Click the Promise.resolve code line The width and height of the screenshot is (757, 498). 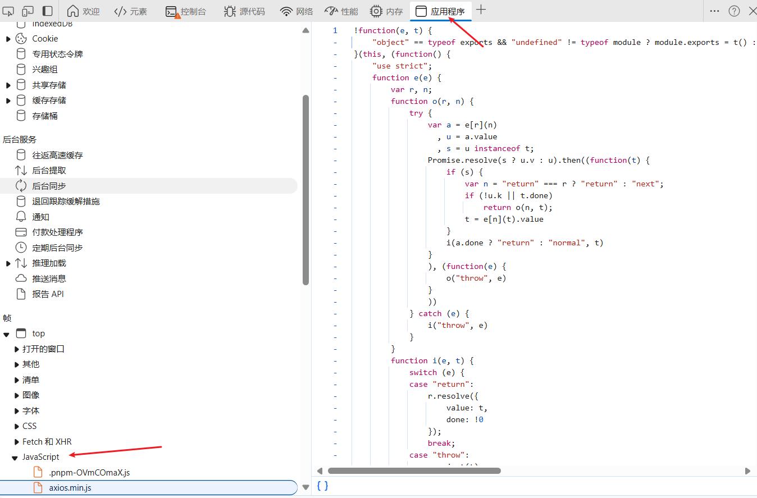(539, 160)
